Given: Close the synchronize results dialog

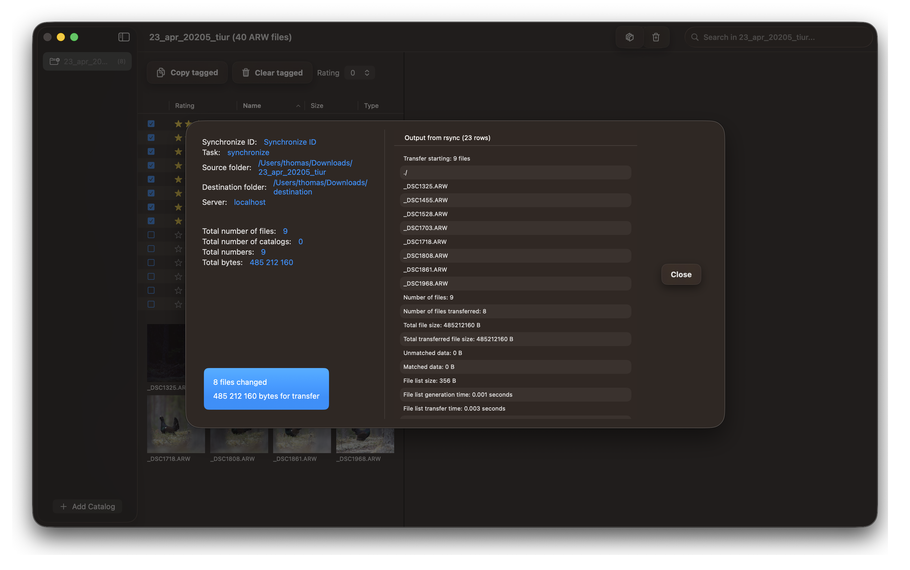Looking at the screenshot, I should coord(680,274).
